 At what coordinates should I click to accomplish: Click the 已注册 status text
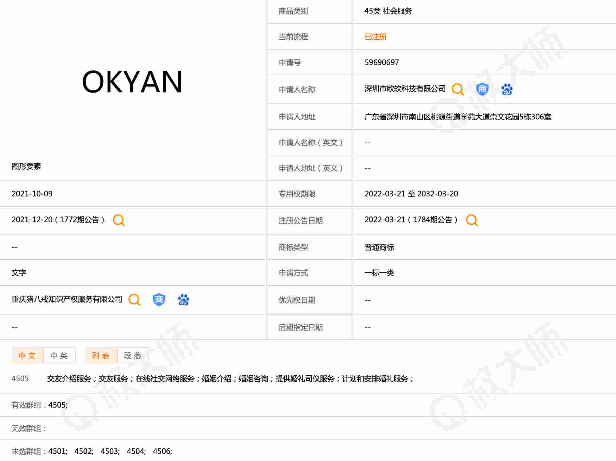(375, 37)
